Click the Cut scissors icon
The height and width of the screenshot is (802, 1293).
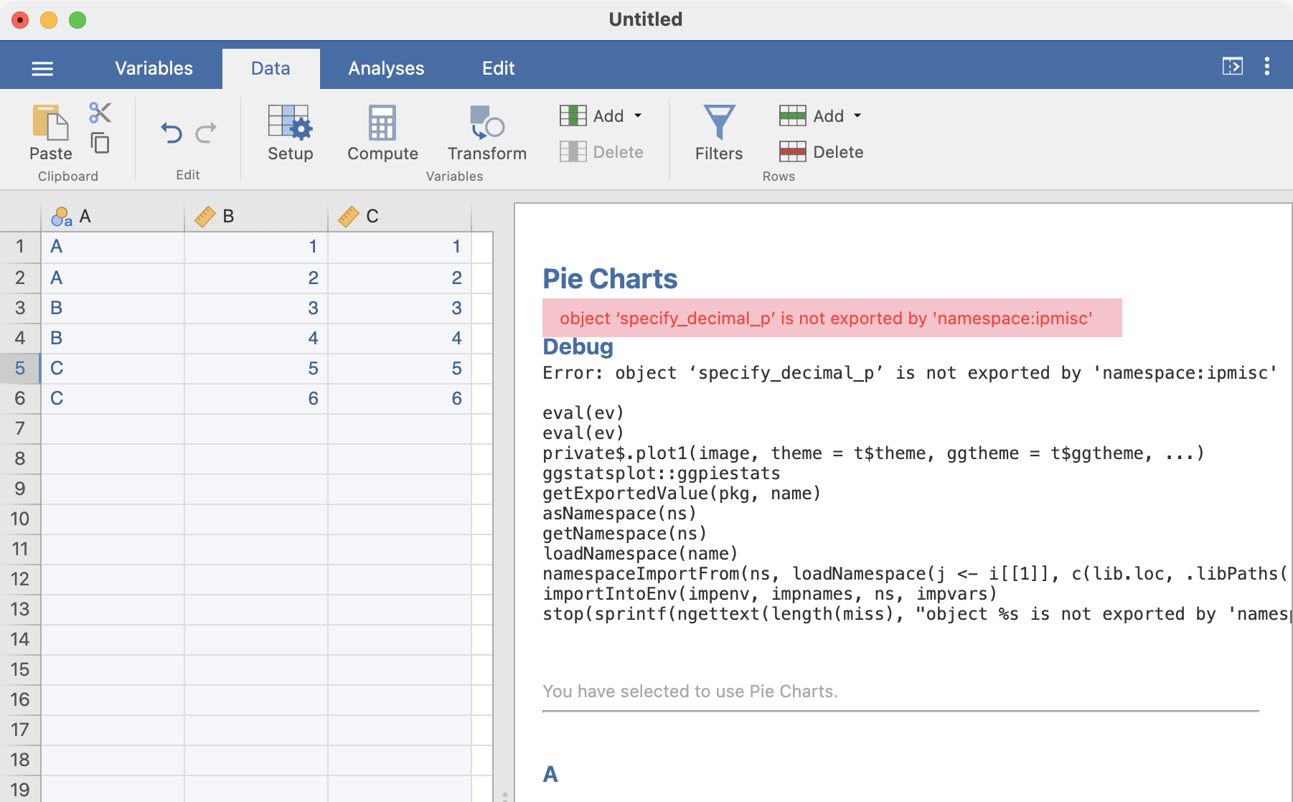100,113
